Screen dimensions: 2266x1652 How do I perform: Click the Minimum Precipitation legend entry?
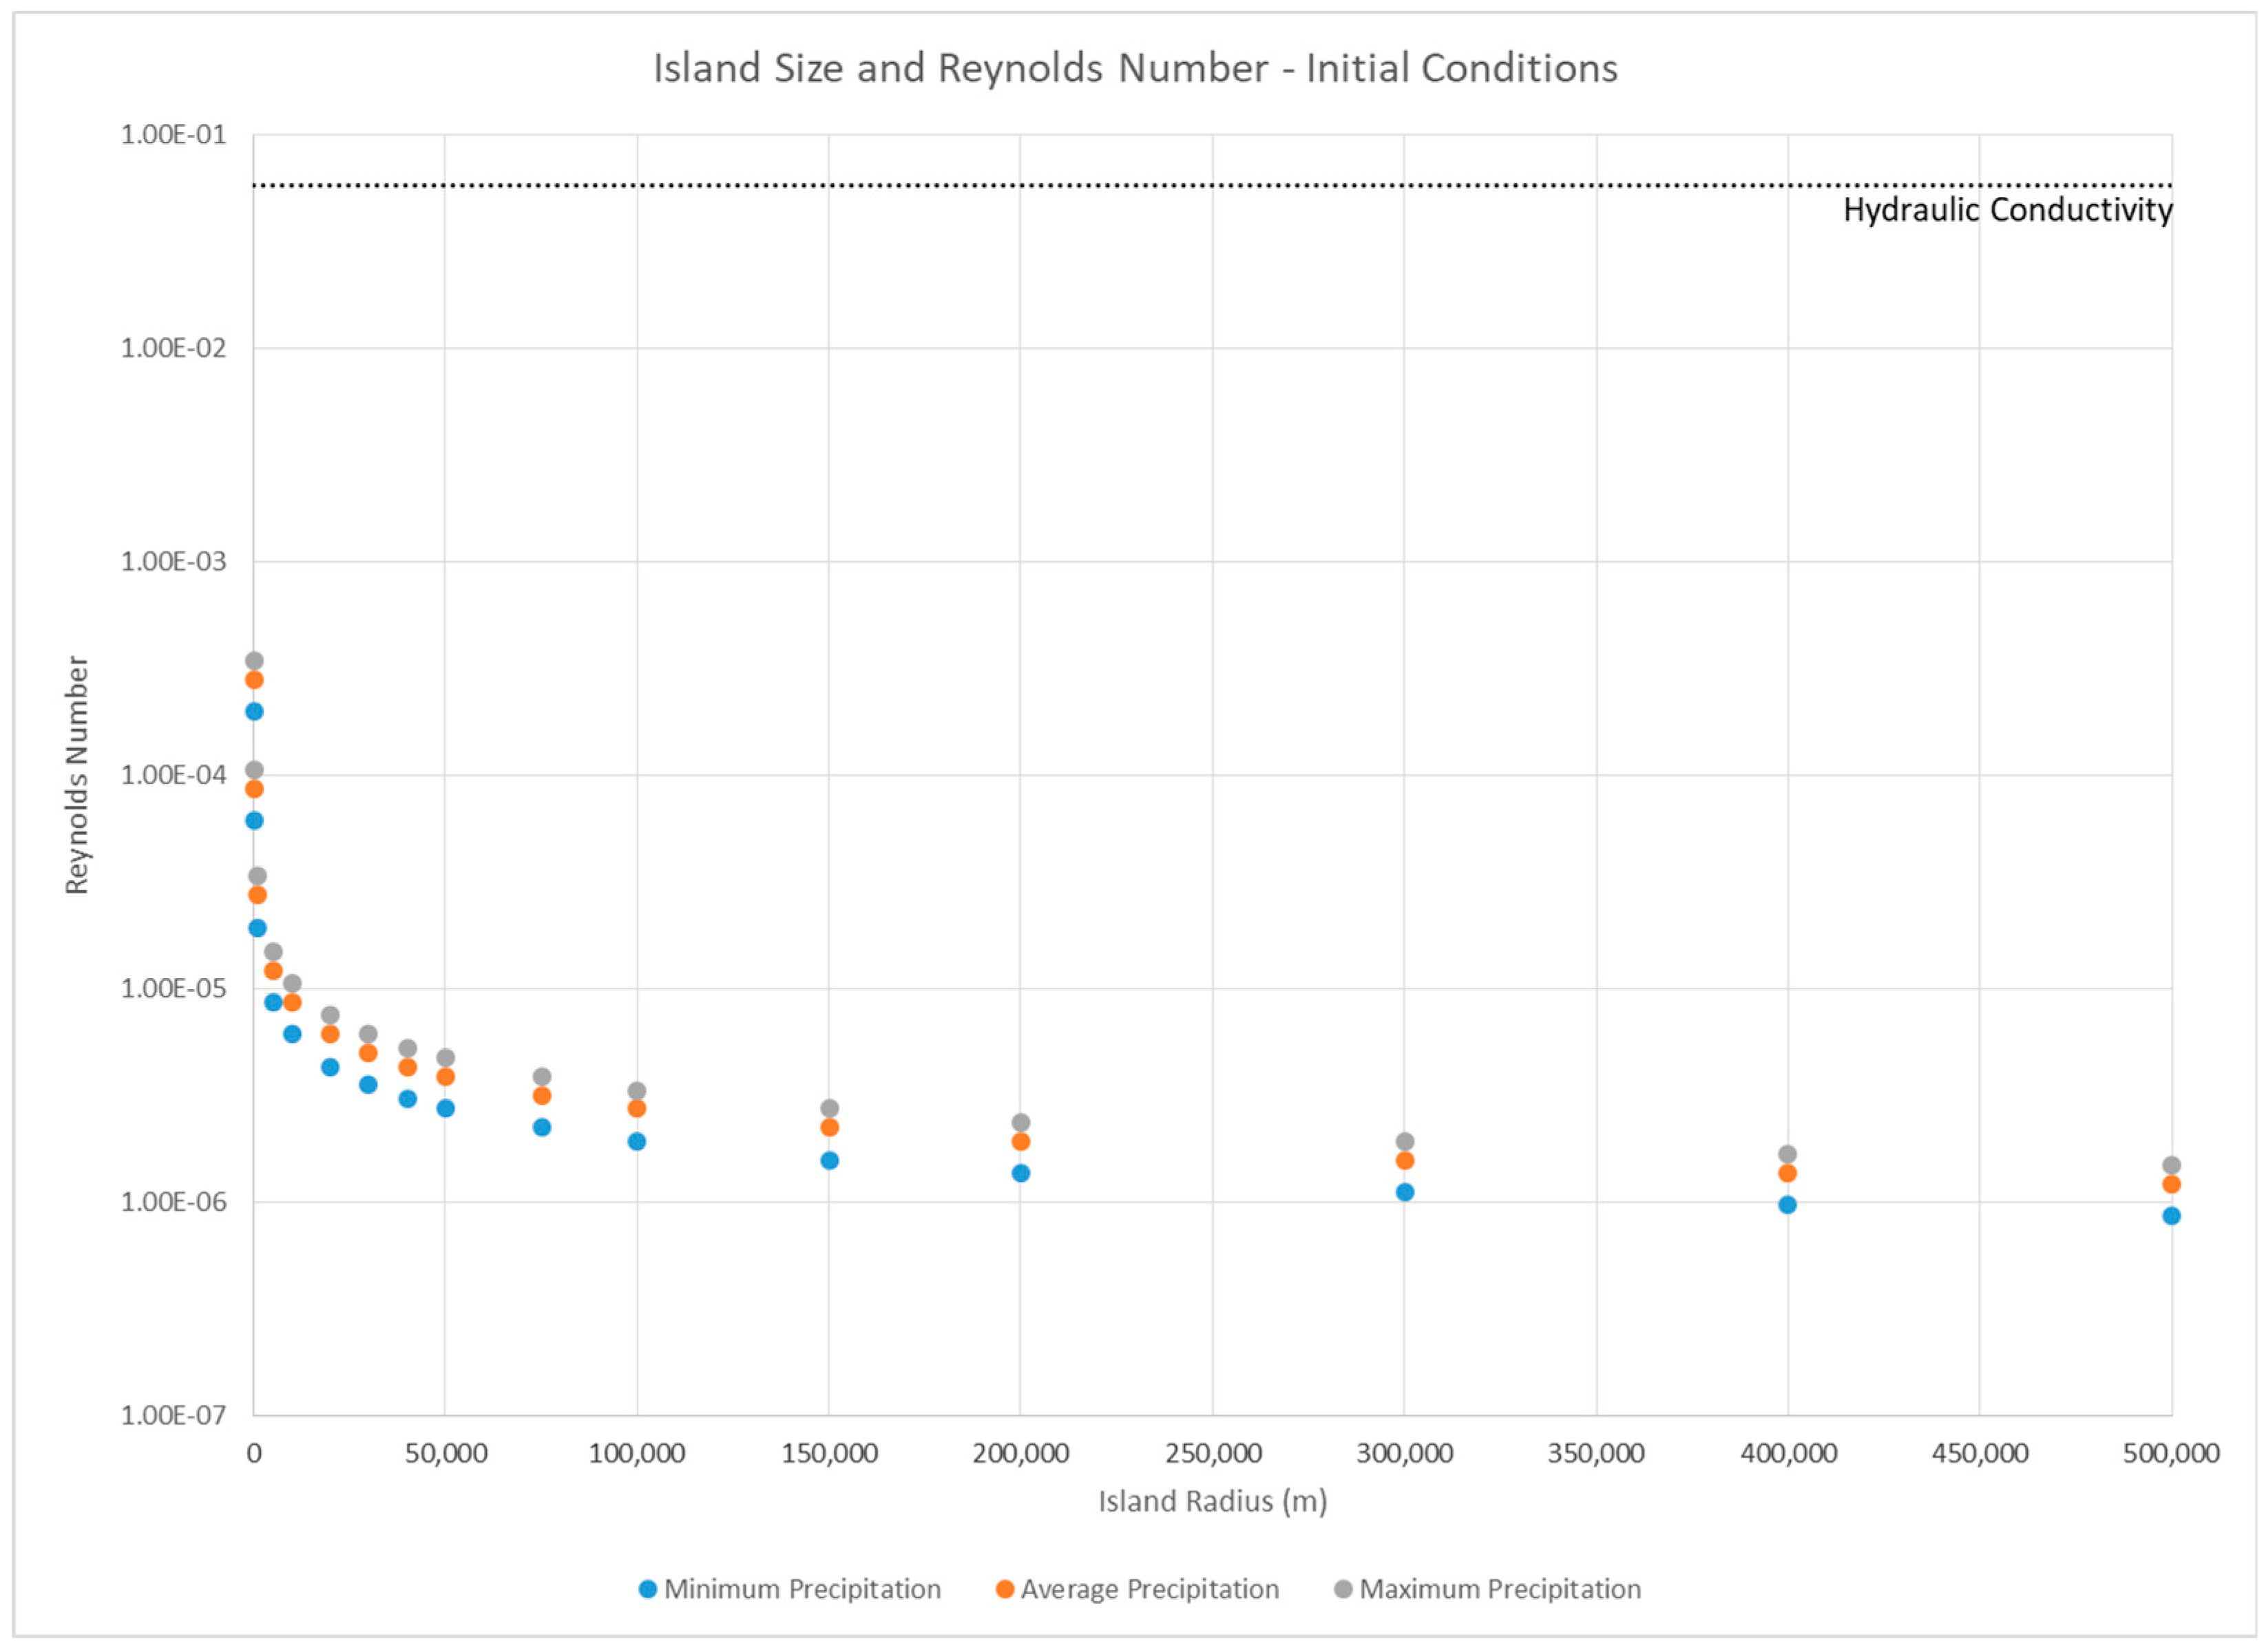tap(801, 1589)
